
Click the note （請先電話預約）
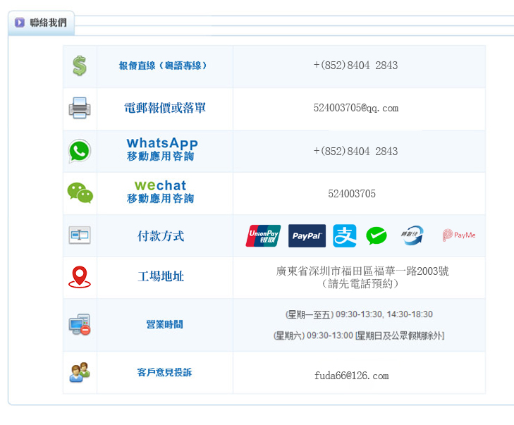pos(360,283)
